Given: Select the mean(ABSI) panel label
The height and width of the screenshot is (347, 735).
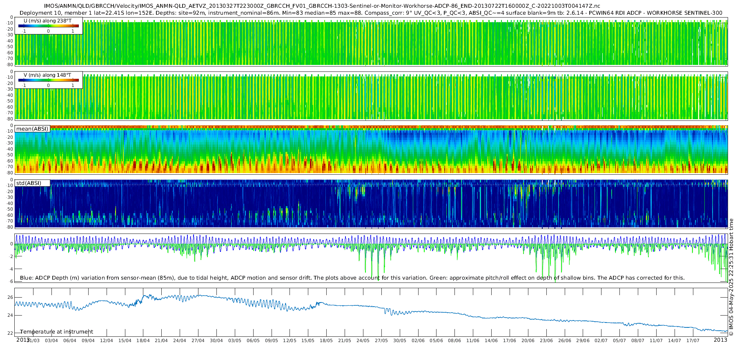Looking at the screenshot, I should pyautogui.click(x=32, y=129).
